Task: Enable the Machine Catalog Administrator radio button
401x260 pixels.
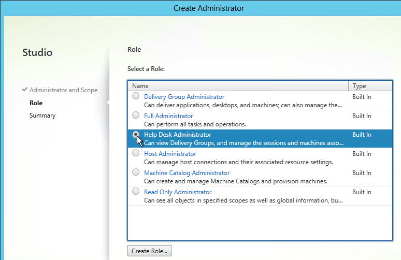Action: (x=136, y=172)
